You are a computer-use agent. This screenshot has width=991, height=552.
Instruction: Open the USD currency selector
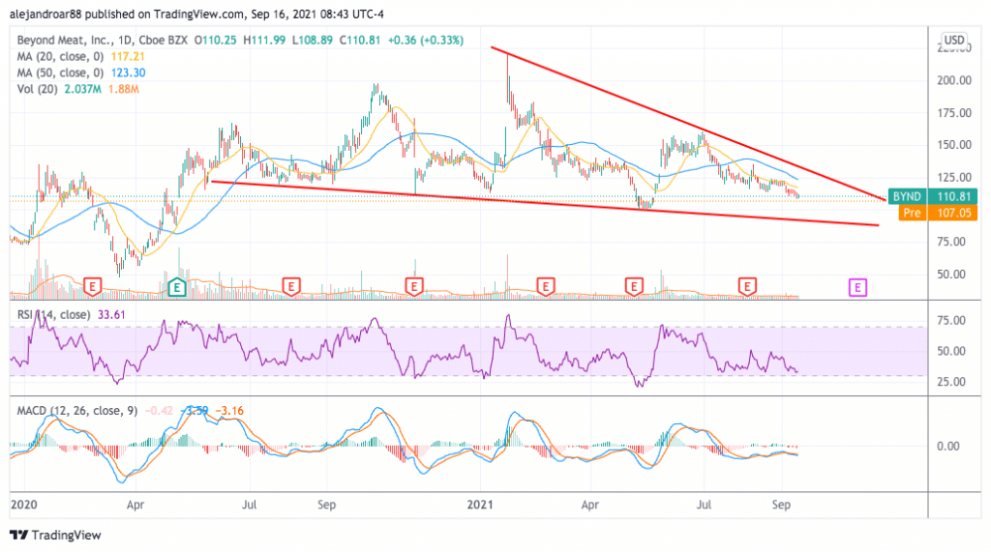click(953, 40)
